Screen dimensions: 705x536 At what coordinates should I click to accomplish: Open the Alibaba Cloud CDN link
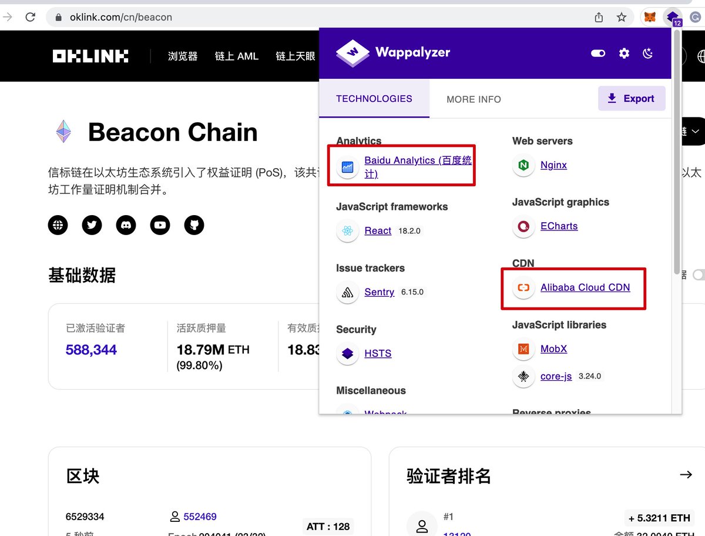tap(585, 287)
